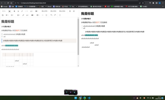Click the editor heading 我是标题
This screenshot has height=100, width=165.
point(8,21)
